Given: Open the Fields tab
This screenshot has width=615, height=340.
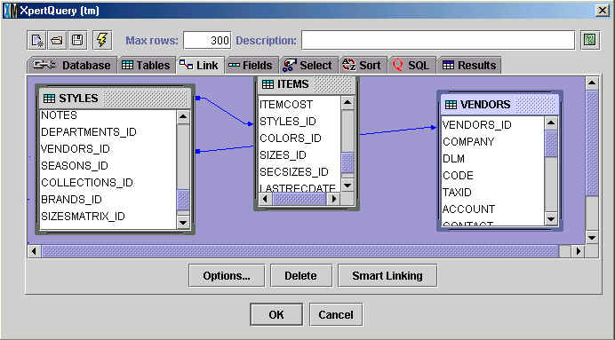Looking at the screenshot, I should (x=251, y=65).
